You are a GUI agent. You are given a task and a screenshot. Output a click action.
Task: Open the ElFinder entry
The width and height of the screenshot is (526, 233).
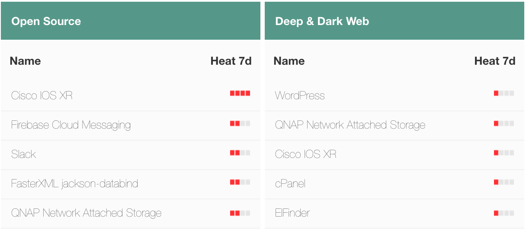(292, 213)
